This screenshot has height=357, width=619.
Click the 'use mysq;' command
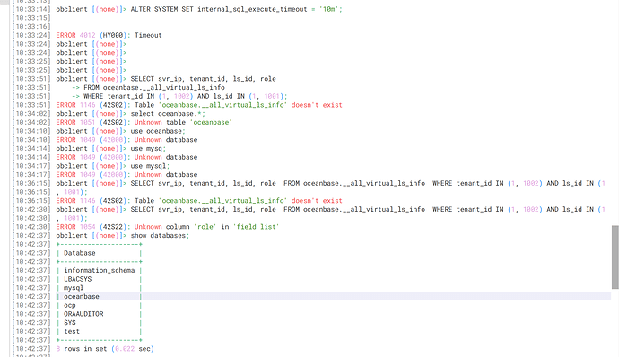coord(148,148)
